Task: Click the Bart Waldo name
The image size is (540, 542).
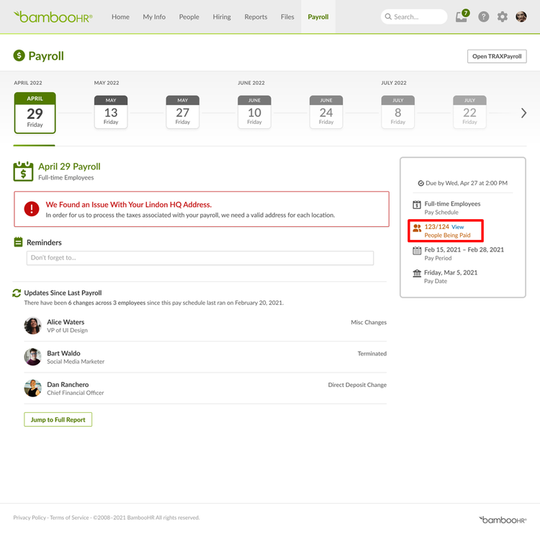Action: pyautogui.click(x=63, y=353)
